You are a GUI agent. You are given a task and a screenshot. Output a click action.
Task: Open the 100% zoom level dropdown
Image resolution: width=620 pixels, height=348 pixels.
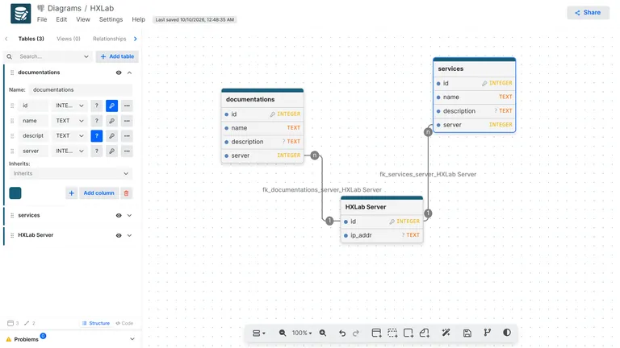[302, 333]
